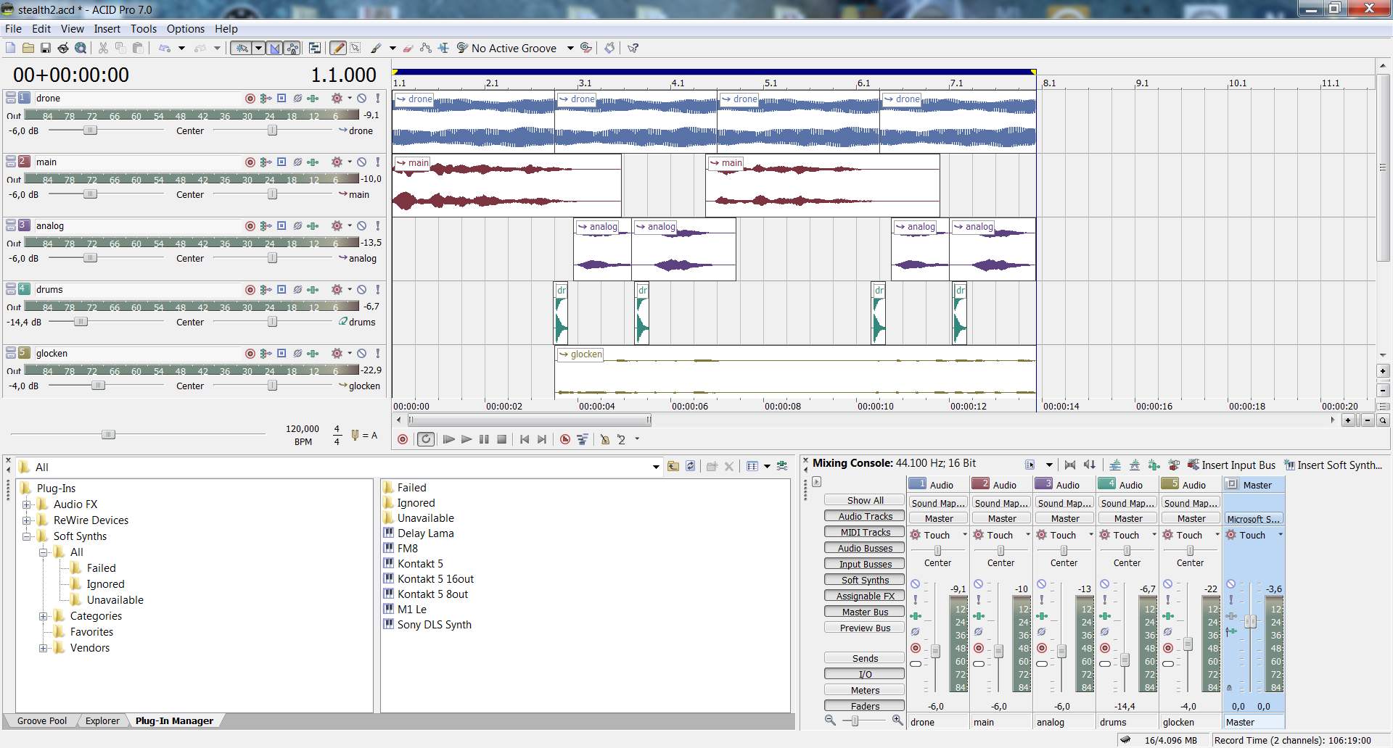Screen dimensions: 1393x748
Task: Toggle Enable Snapping toolbar button
Action: point(242,48)
